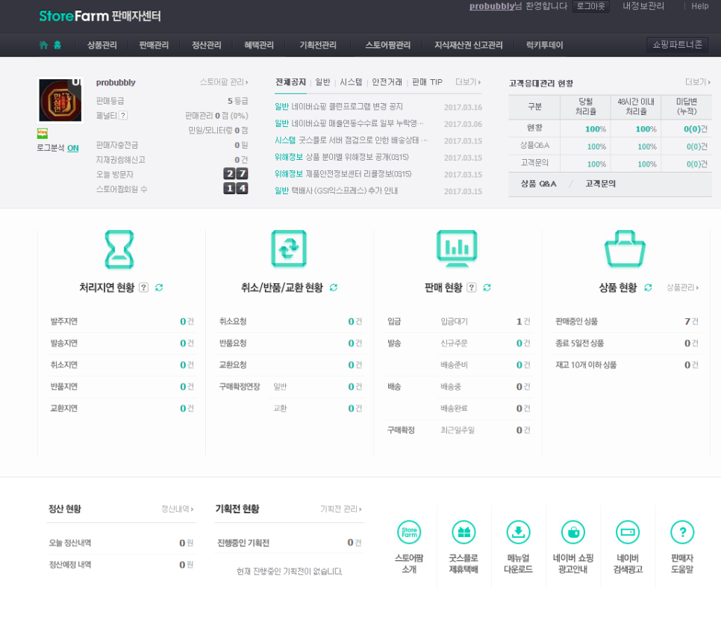The image size is (721, 617).
Task: Open 스토어팜관리 menu
Action: tap(387, 45)
